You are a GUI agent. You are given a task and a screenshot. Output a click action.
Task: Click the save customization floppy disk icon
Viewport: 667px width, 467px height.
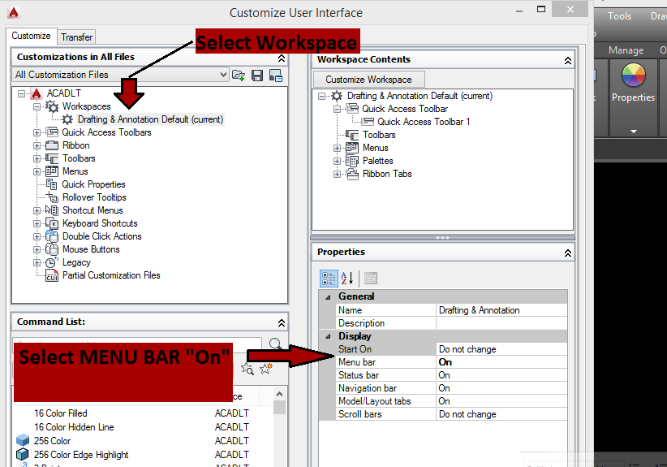[x=257, y=75]
